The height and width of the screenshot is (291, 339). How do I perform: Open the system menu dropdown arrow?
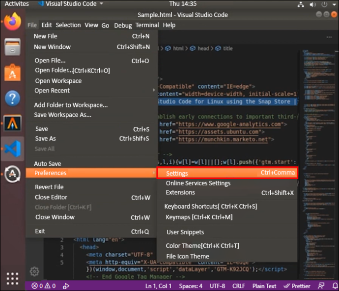pos(334,4)
